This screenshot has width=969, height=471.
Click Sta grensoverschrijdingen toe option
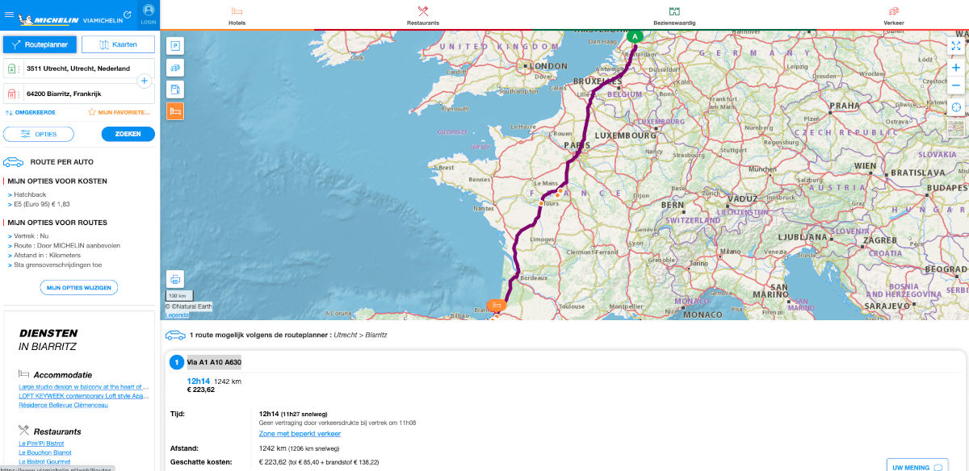[x=58, y=265]
